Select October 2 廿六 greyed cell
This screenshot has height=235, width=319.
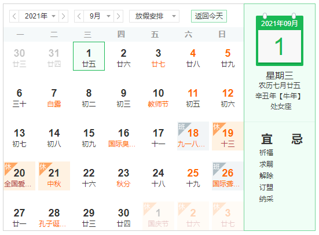(193, 216)
